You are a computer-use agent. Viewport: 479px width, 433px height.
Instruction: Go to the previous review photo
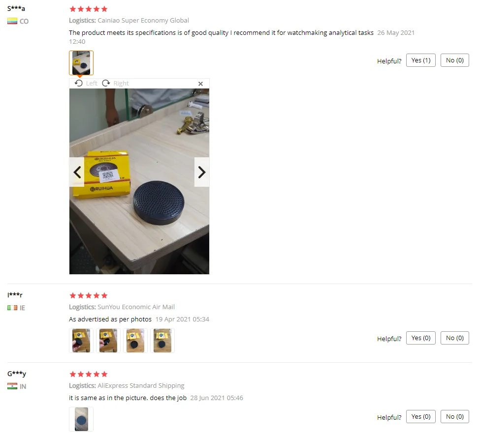pyautogui.click(x=77, y=172)
